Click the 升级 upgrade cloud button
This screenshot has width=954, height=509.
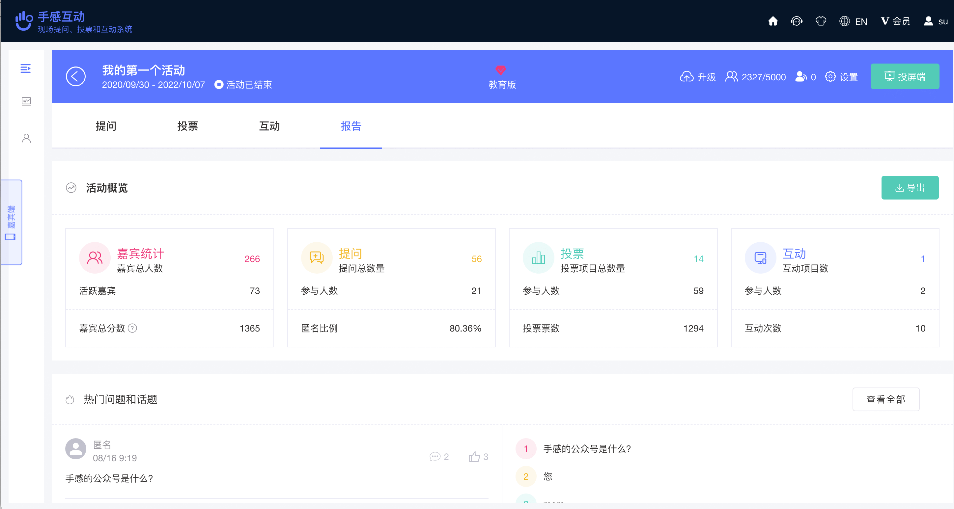[697, 77]
